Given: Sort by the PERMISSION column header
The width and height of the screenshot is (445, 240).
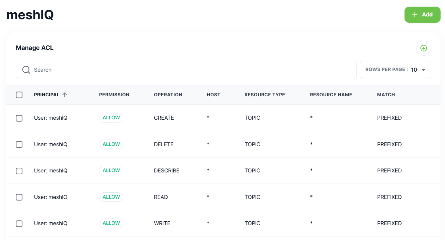Looking at the screenshot, I should [114, 95].
